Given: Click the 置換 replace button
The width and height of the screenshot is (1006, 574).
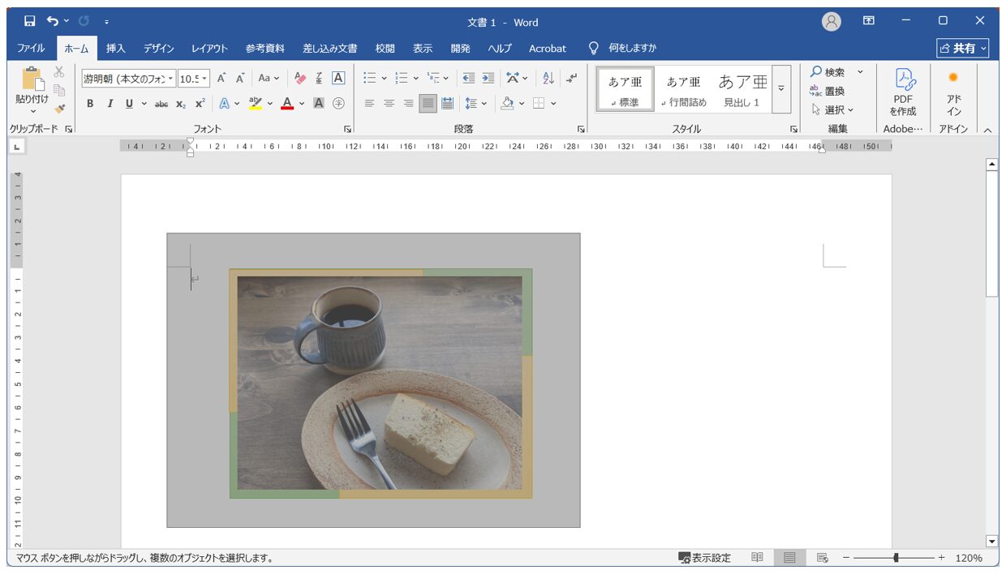Looking at the screenshot, I should 828,91.
